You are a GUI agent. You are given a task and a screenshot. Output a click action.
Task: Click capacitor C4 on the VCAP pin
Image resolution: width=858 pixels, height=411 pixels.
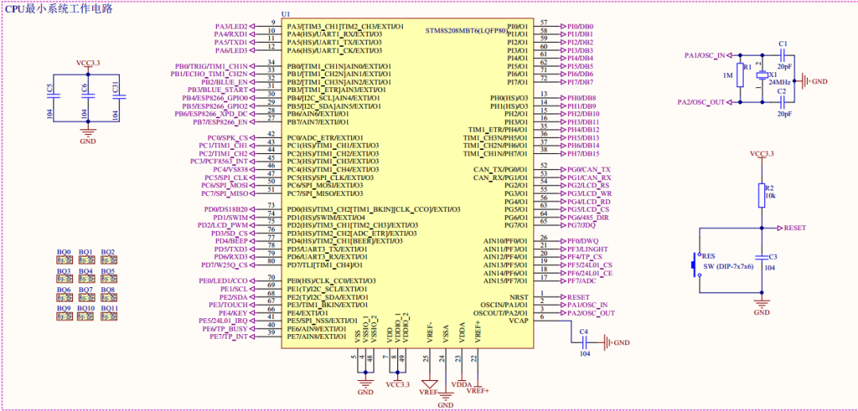[584, 342]
